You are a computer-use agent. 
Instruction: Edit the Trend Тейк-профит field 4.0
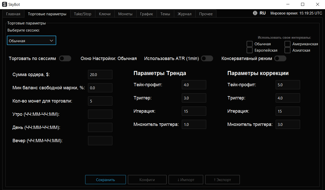tap(194, 85)
